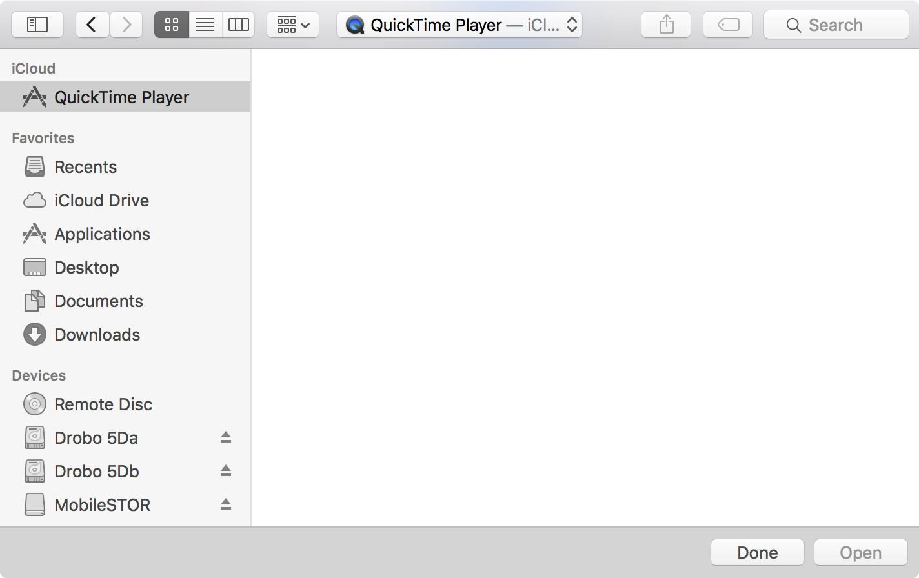The width and height of the screenshot is (919, 578).
Task: Select Remote Disc under Devices
Action: pyautogui.click(x=104, y=404)
